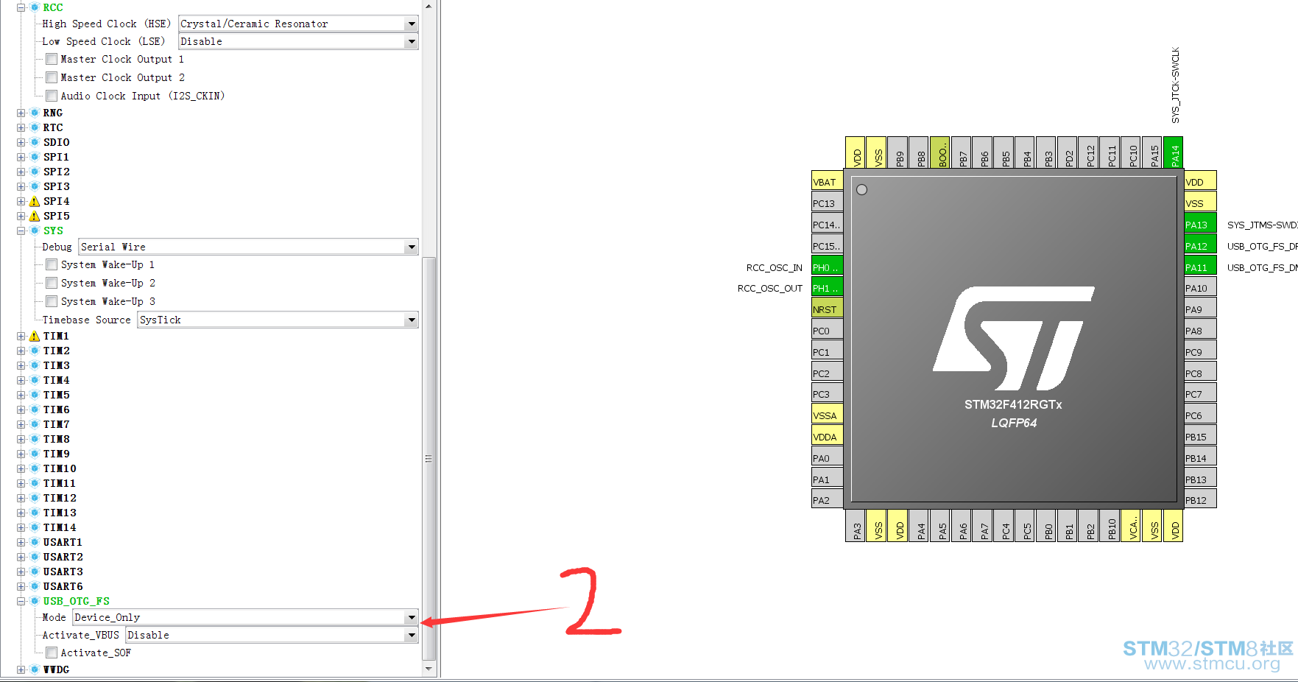Click the RCC peripheral icon
This screenshot has width=1298, height=682.
pyautogui.click(x=34, y=7)
